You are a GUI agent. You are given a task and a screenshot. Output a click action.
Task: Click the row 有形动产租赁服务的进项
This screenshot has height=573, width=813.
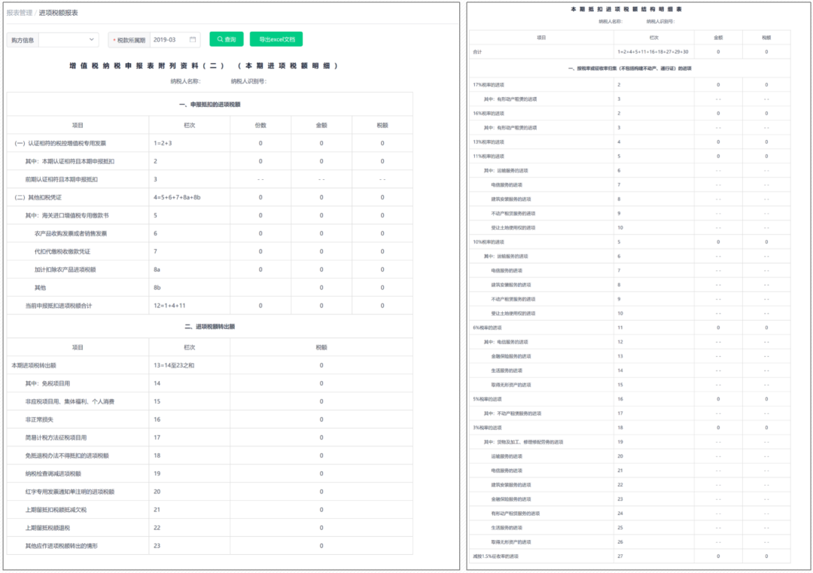point(630,514)
